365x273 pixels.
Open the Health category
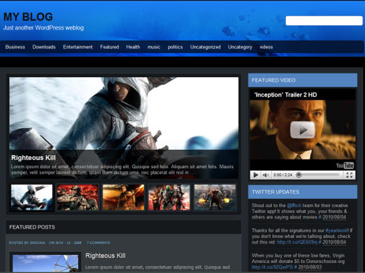[133, 47]
